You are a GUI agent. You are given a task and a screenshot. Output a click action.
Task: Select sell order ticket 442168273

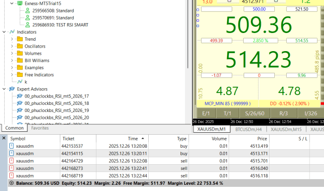click(x=166, y=168)
